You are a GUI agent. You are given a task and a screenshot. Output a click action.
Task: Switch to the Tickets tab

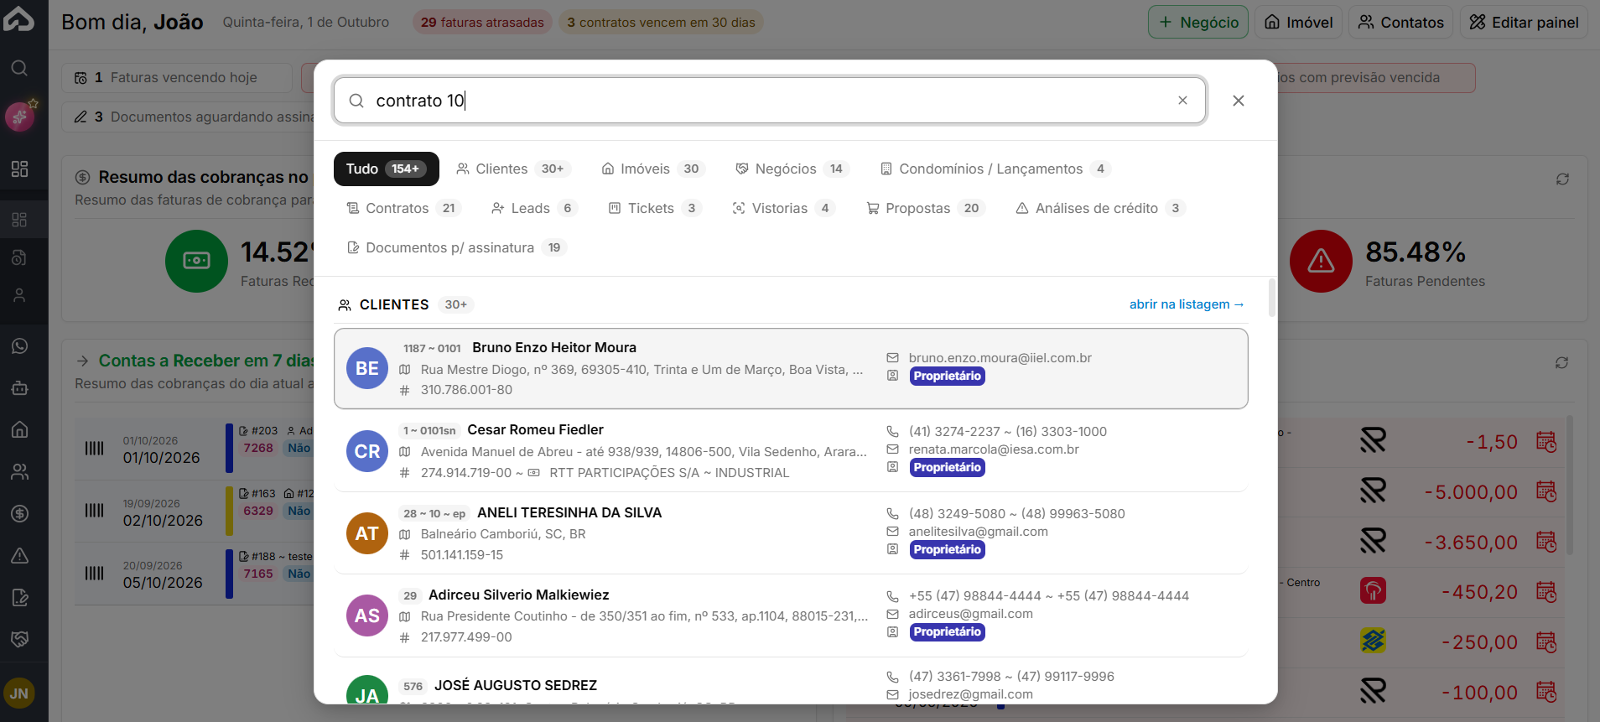coord(655,208)
